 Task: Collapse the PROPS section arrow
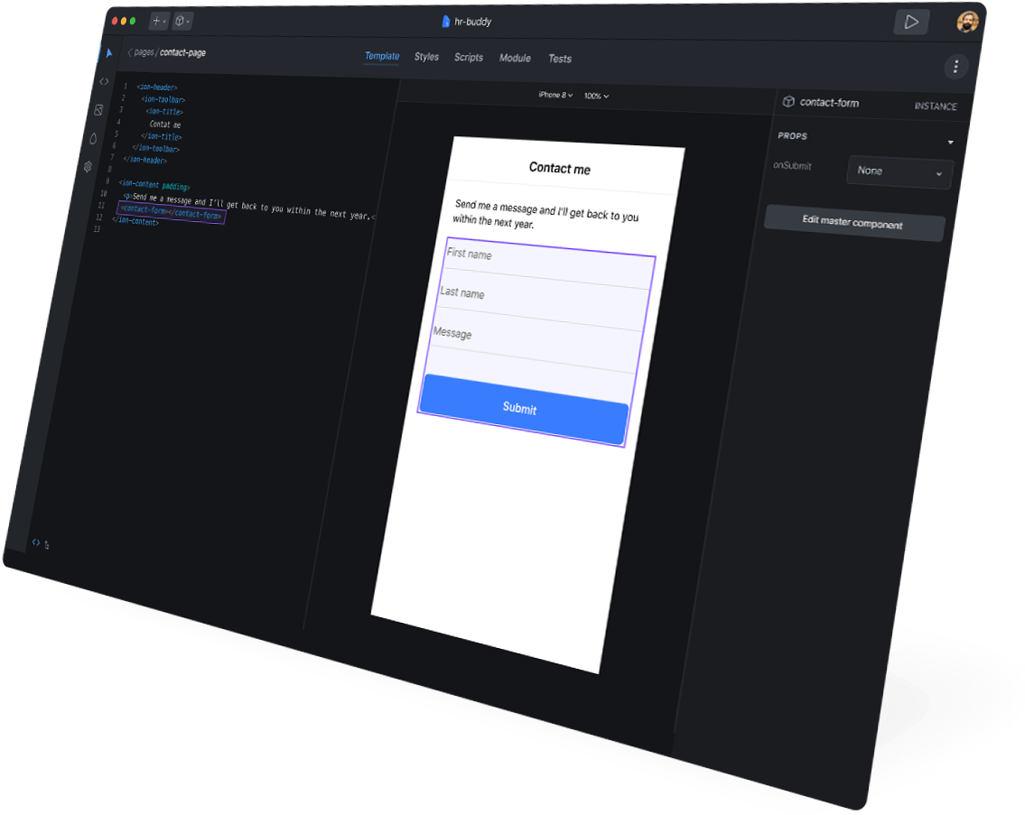(950, 143)
